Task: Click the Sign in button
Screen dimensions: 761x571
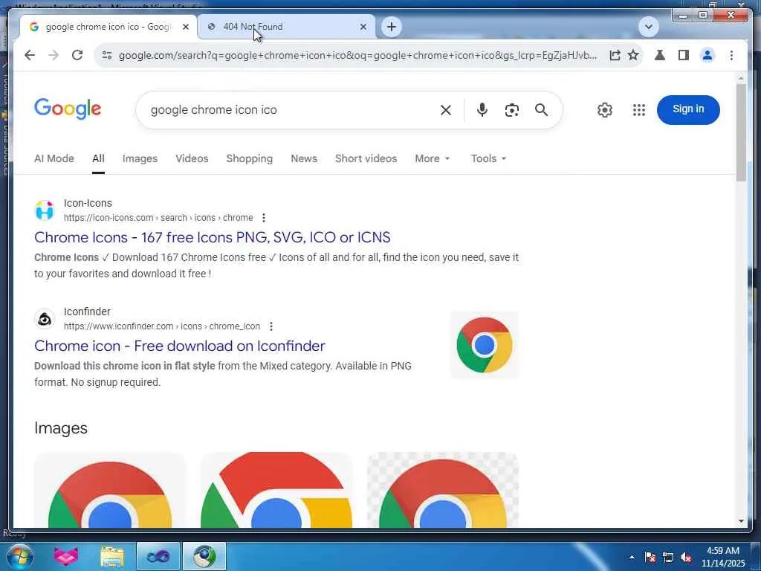Action: tap(688, 110)
